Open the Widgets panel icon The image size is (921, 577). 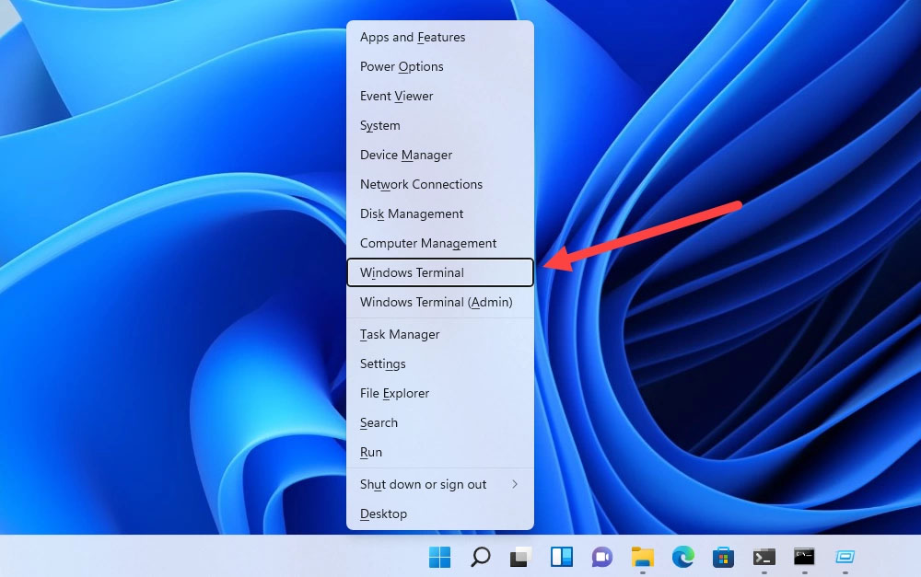coord(562,557)
